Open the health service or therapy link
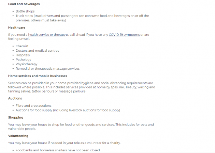This screenshot has height=153, width=215. tap(47, 35)
